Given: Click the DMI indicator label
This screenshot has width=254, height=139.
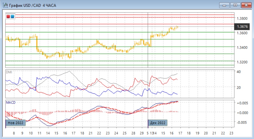Looking at the screenshot, I should click(9, 72).
